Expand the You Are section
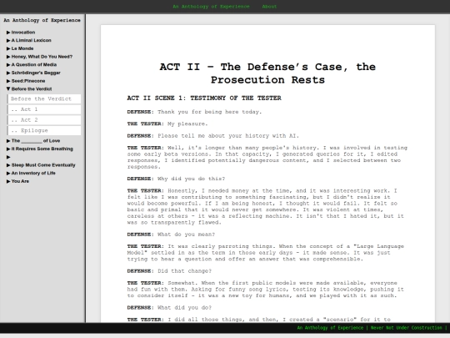Screen dimensions: 450x338 click(x=17, y=181)
